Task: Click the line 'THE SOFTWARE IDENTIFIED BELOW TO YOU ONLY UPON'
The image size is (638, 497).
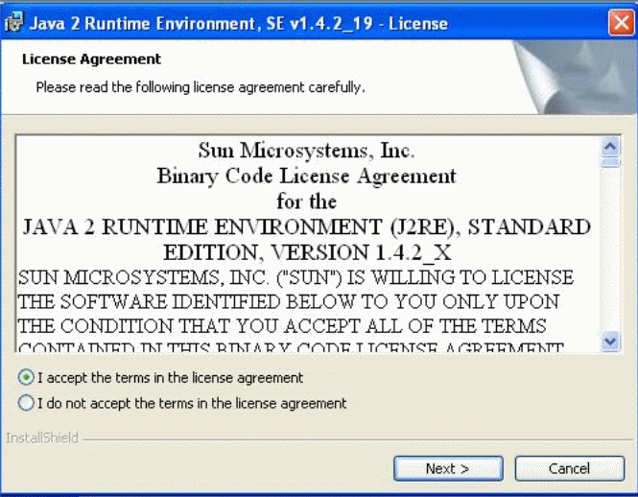Action: [x=289, y=302]
